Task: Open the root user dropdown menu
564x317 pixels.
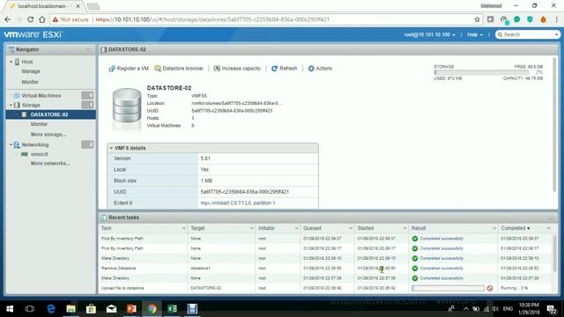Action: pyautogui.click(x=429, y=34)
